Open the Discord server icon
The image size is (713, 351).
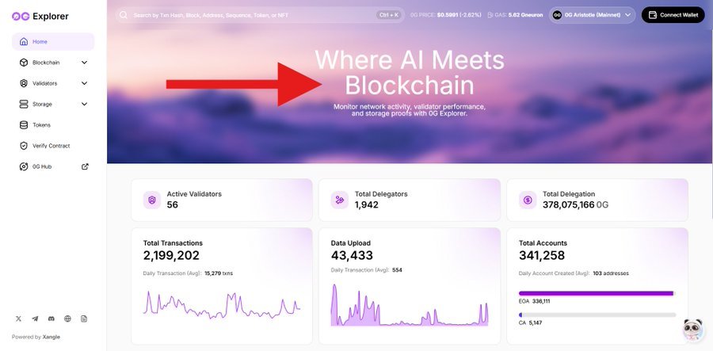click(51, 319)
